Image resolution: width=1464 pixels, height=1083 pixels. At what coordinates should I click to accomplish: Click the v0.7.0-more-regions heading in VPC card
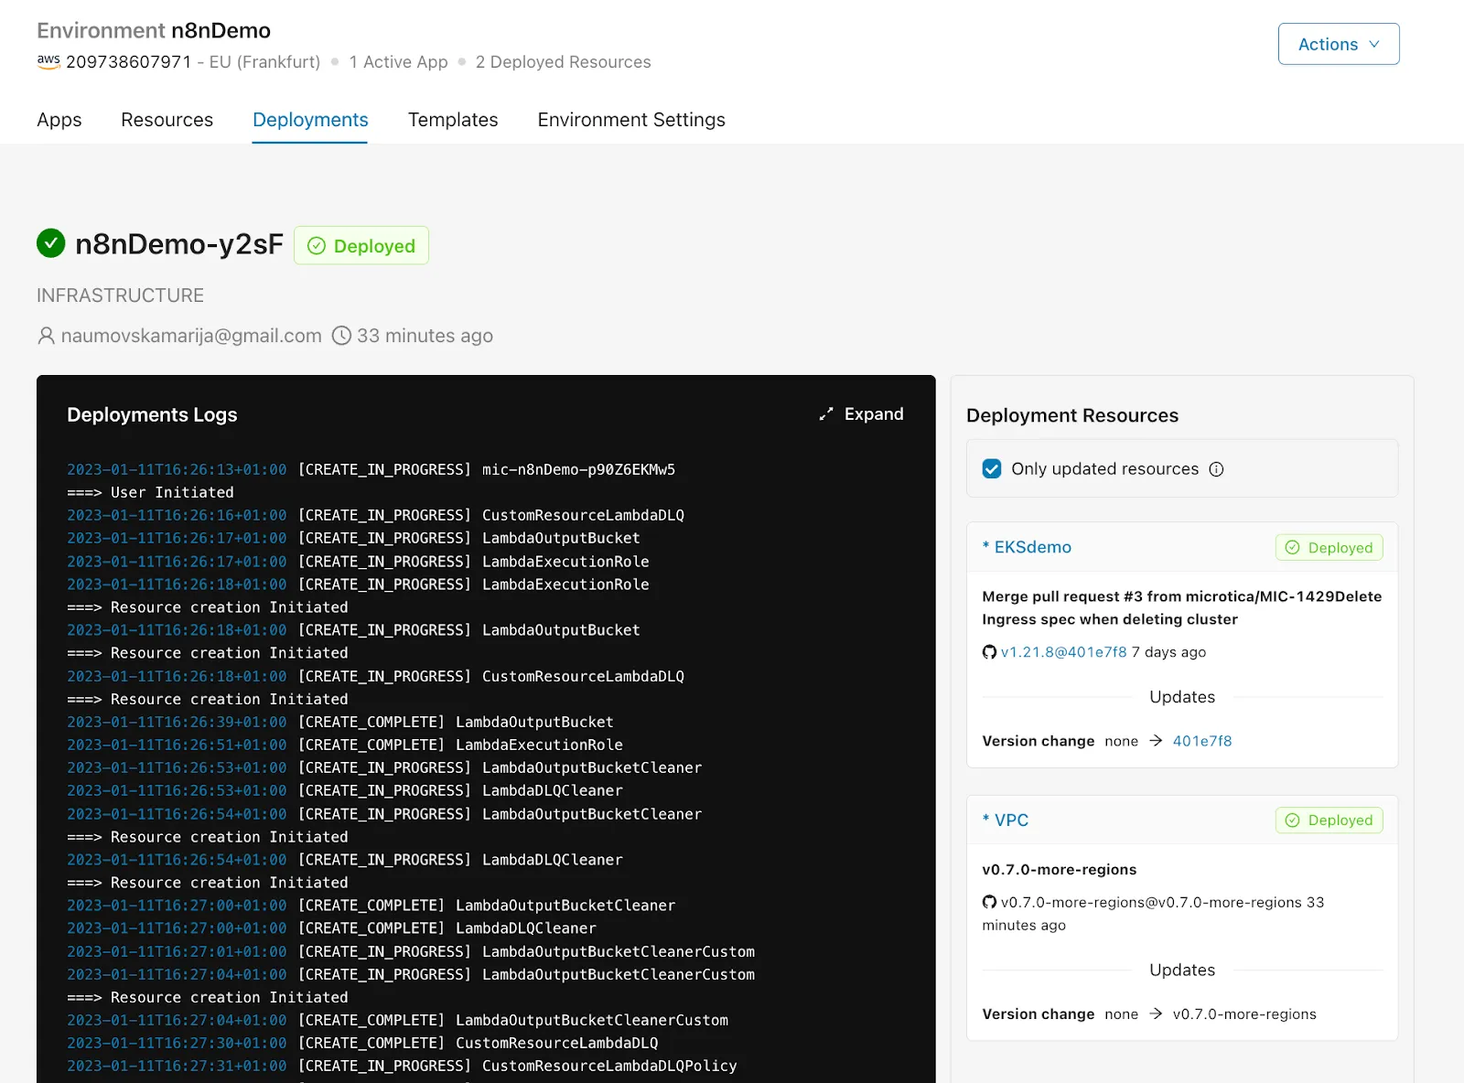(1060, 870)
